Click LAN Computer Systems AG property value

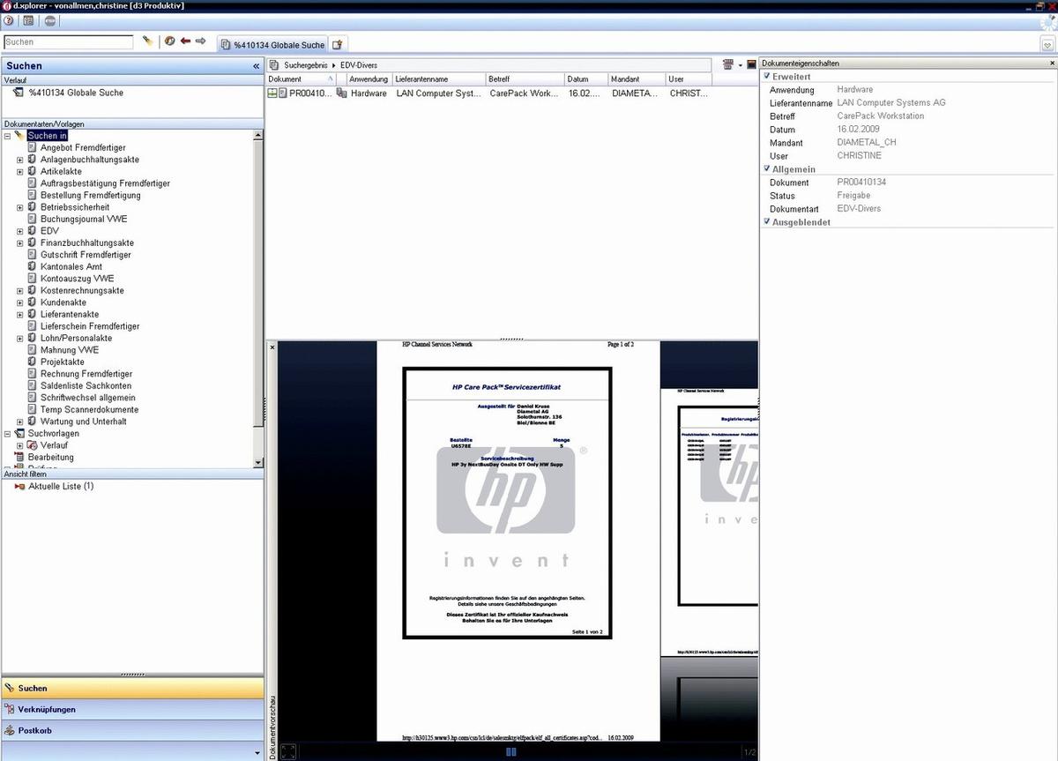click(891, 102)
